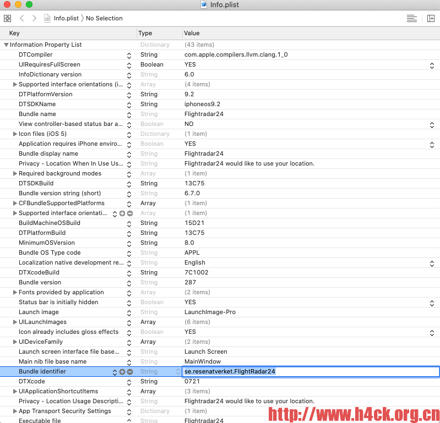The width and height of the screenshot is (440, 423).
Task: Add an editor pane on the right
Action: point(431,18)
